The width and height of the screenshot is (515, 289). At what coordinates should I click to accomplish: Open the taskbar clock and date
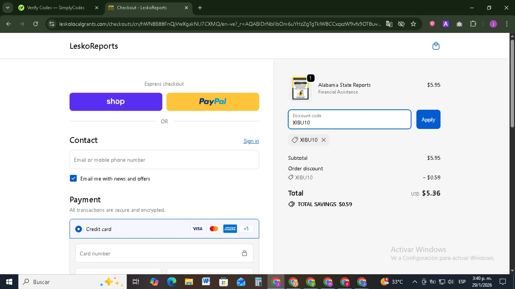click(x=482, y=282)
